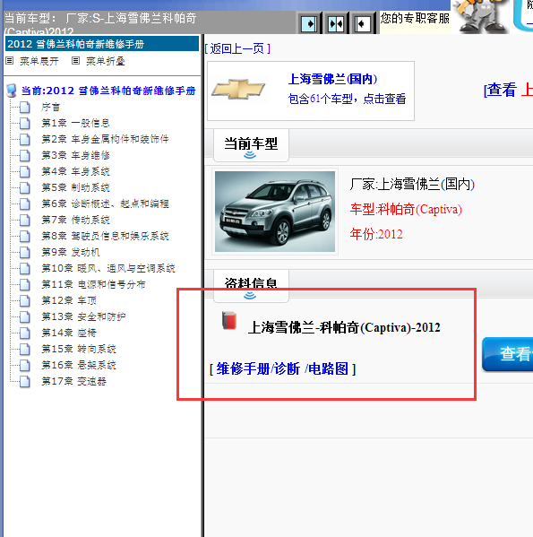The width and height of the screenshot is (533, 537).
Task: Toggle the chevrons under 资料信息
Action: [x=250, y=296]
